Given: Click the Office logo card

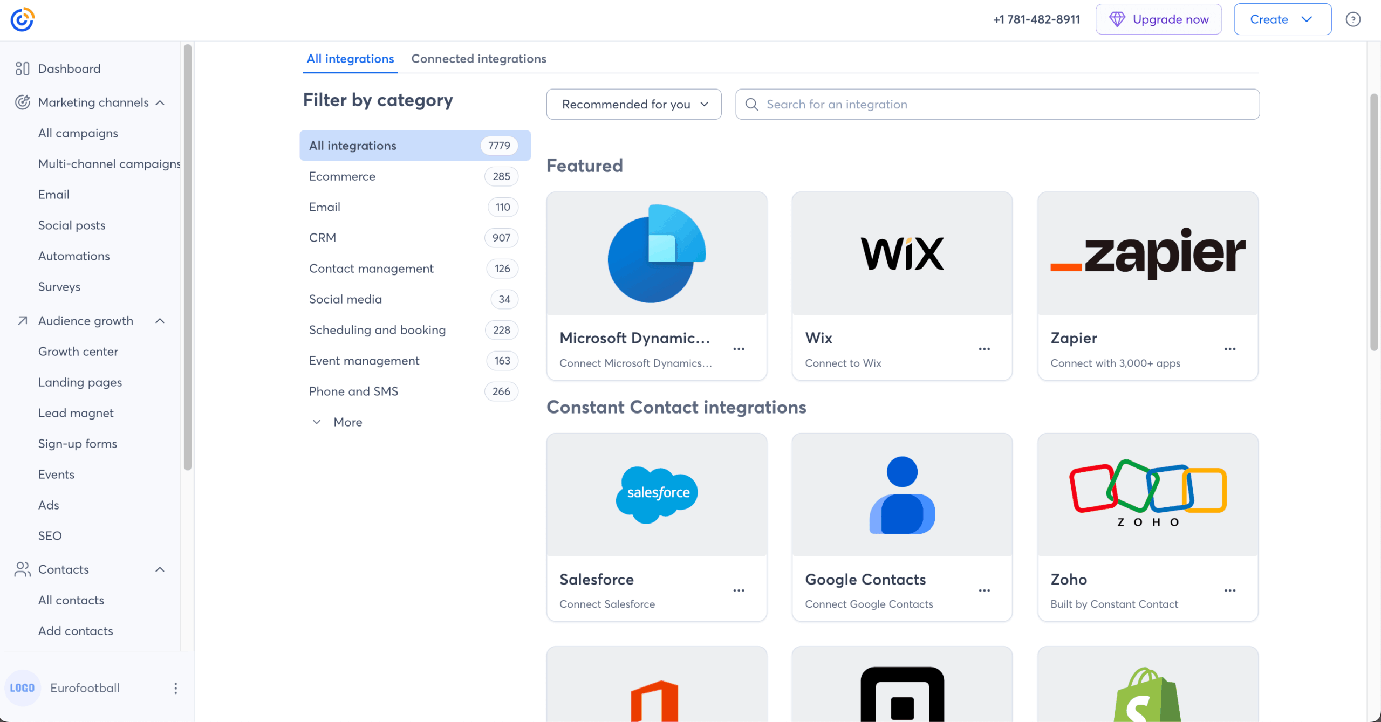Looking at the screenshot, I should pyautogui.click(x=657, y=685).
